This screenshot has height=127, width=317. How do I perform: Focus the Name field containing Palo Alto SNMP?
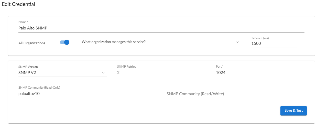(x=161, y=28)
